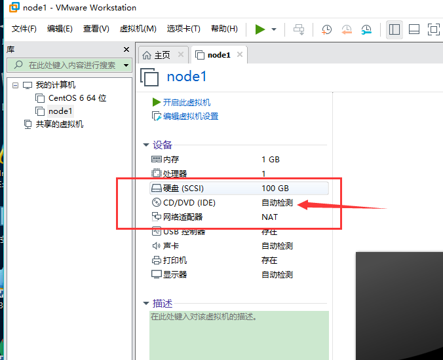The height and width of the screenshot is (360, 443).
Task: Click the 显示器 display device row
Action: tap(239, 274)
